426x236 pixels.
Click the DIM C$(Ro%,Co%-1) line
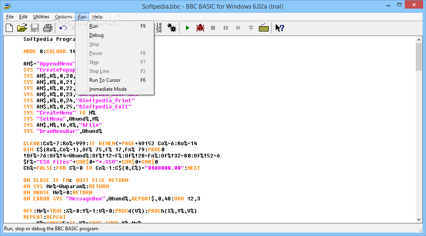94,150
